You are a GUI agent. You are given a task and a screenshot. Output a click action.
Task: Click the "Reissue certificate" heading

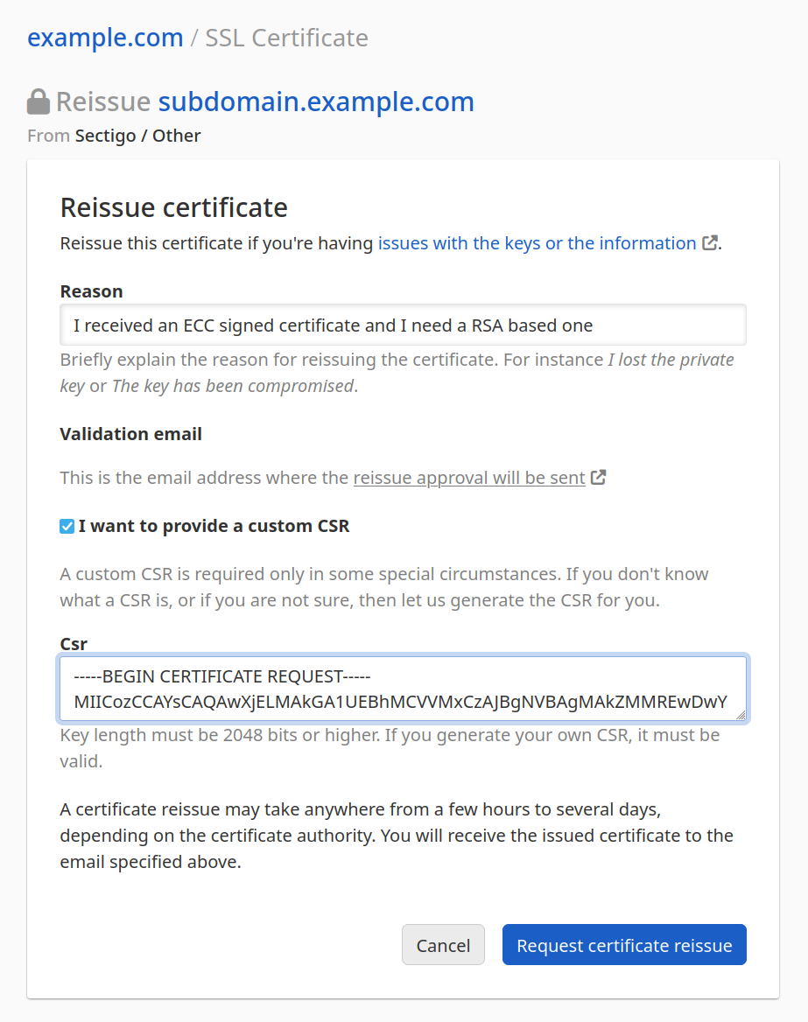click(173, 208)
